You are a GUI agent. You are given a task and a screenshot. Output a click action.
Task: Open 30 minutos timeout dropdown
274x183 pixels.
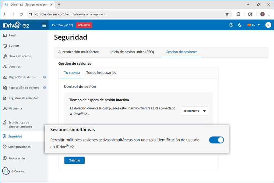pyautogui.click(x=195, y=111)
